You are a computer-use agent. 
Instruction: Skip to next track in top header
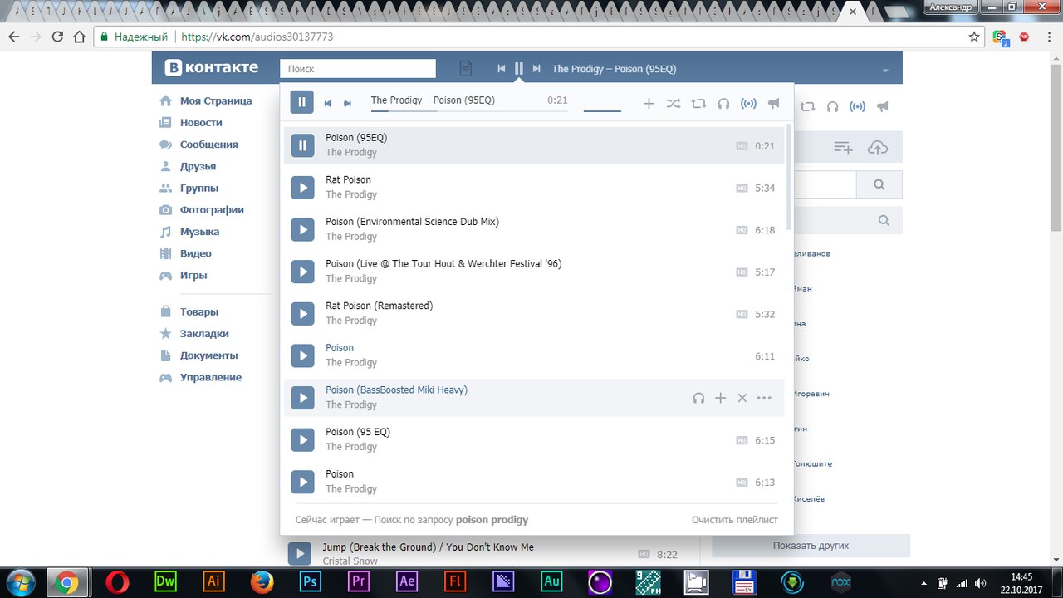click(536, 69)
